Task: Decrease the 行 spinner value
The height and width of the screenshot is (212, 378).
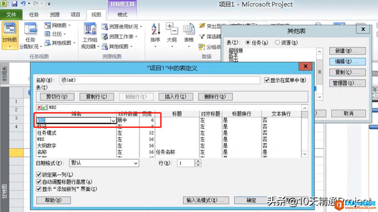Action: pos(198,165)
